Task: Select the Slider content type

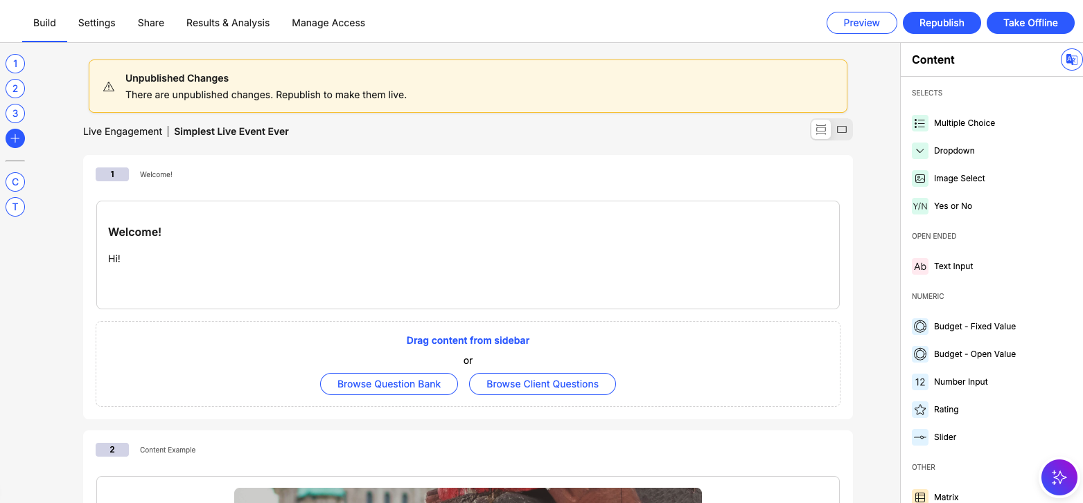Action: click(944, 437)
